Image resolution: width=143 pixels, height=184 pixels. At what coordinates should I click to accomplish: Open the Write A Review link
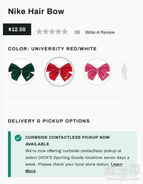[x=100, y=32]
